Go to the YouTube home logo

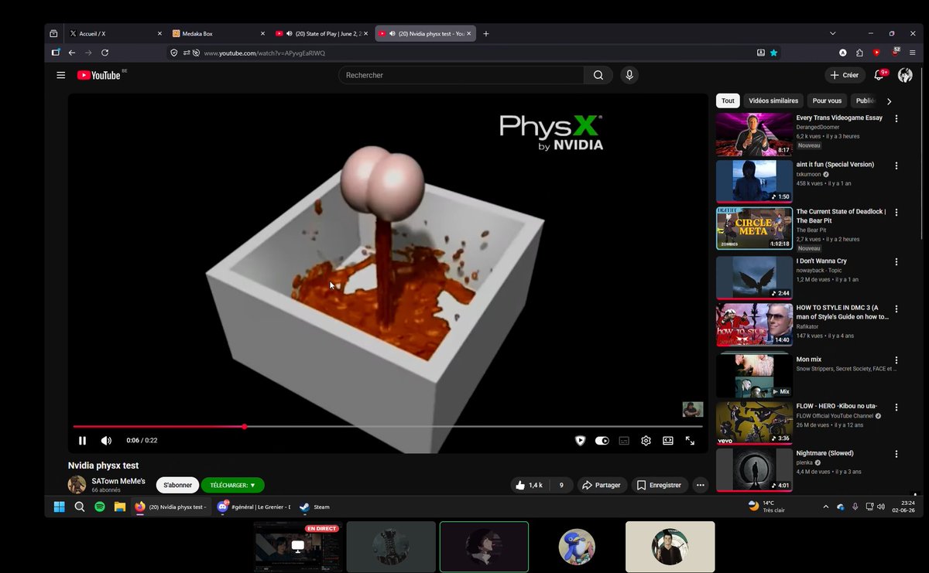[x=98, y=75]
